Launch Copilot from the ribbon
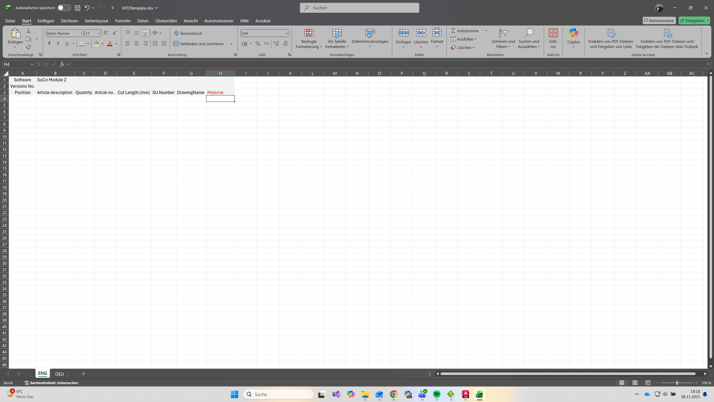The height and width of the screenshot is (402, 714). (573, 38)
